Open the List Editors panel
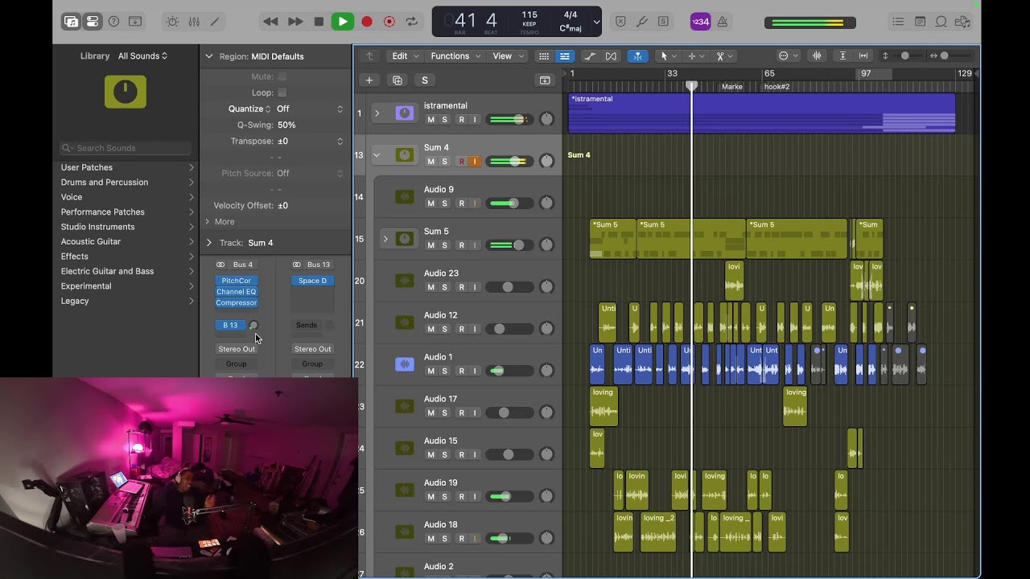This screenshot has width=1030, height=579. click(x=898, y=22)
